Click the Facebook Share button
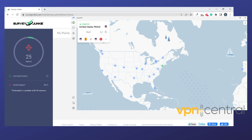 click(213, 124)
